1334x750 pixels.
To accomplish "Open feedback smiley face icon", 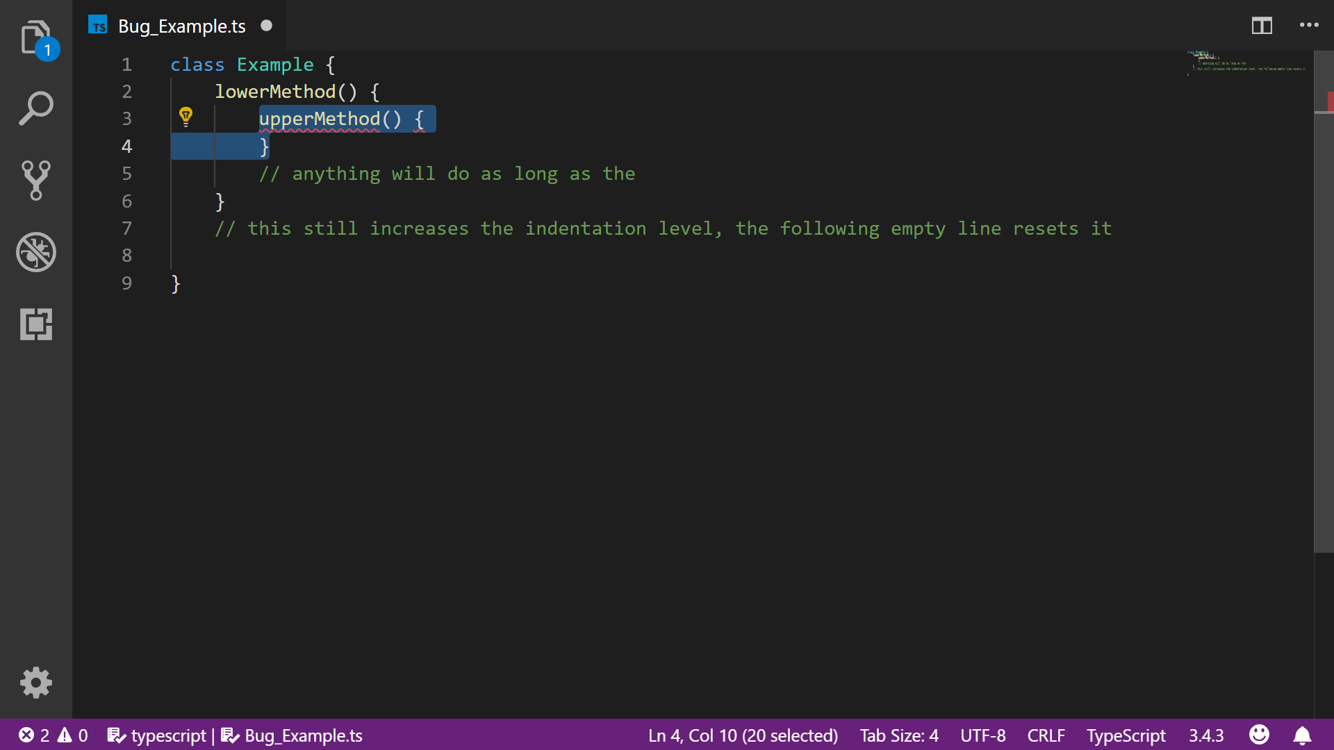I will [x=1259, y=735].
